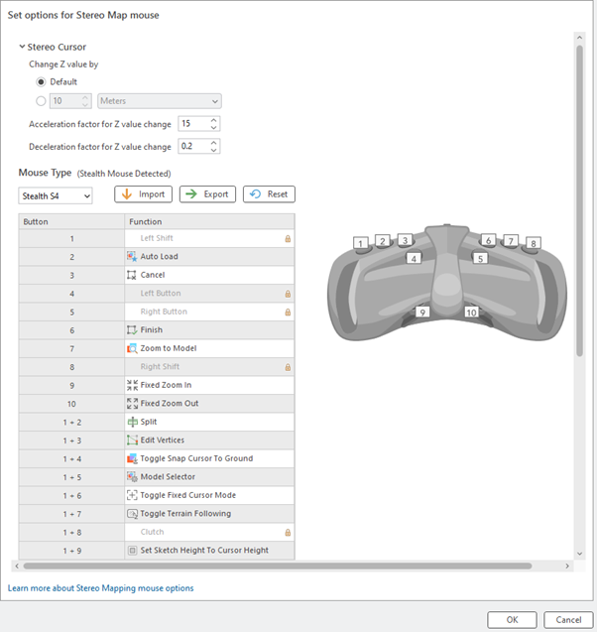
Task: Open Learn more about Stereo Mapping link
Action: pyautogui.click(x=101, y=588)
